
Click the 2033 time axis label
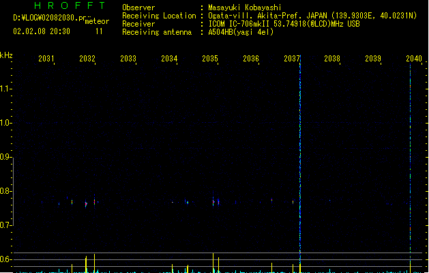pos(128,59)
